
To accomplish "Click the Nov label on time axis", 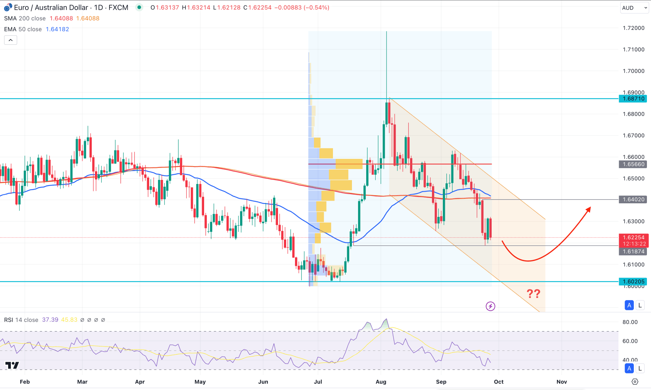I will point(562,382).
